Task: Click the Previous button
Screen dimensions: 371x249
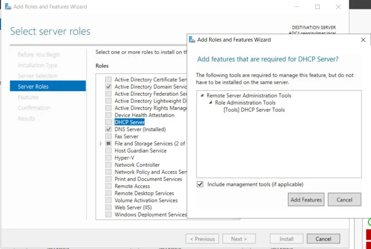Action: (202, 239)
